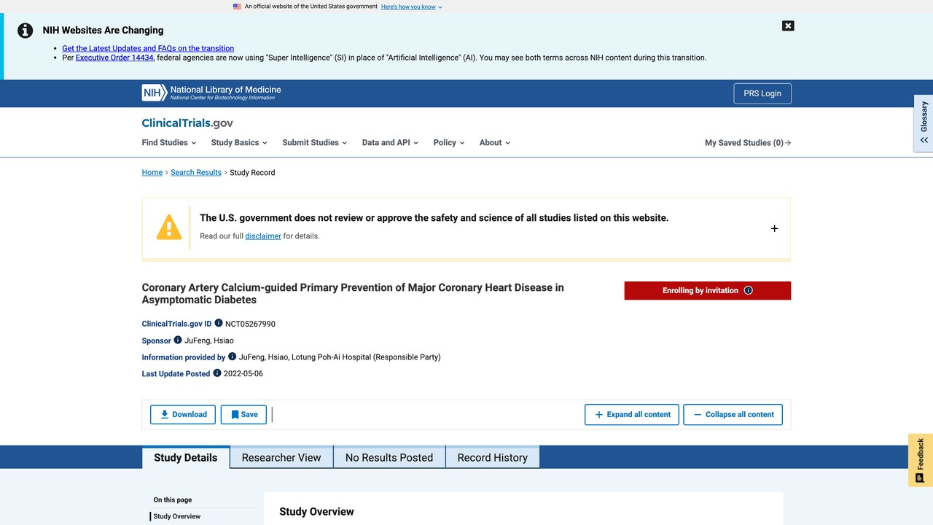The height and width of the screenshot is (525, 933).
Task: Click the US flag icon
Action: click(237, 7)
